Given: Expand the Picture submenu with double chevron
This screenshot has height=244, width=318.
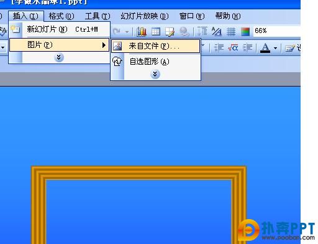Looking at the screenshot, I should click(155, 74).
